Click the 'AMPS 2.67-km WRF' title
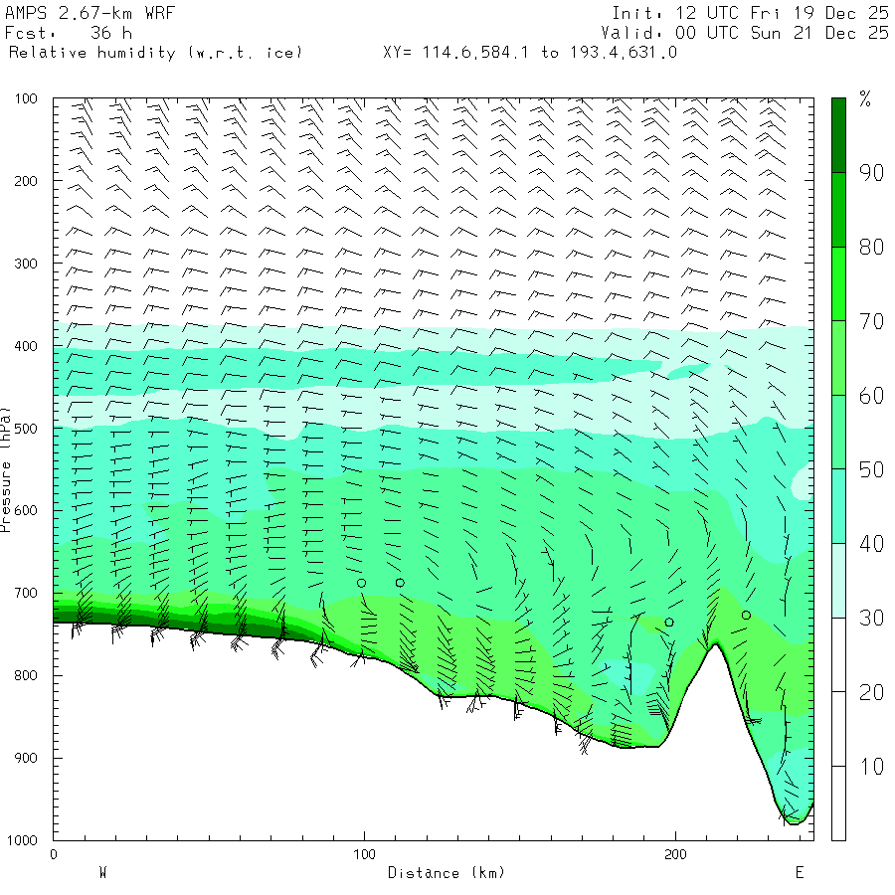The height and width of the screenshot is (895, 895). [89, 13]
